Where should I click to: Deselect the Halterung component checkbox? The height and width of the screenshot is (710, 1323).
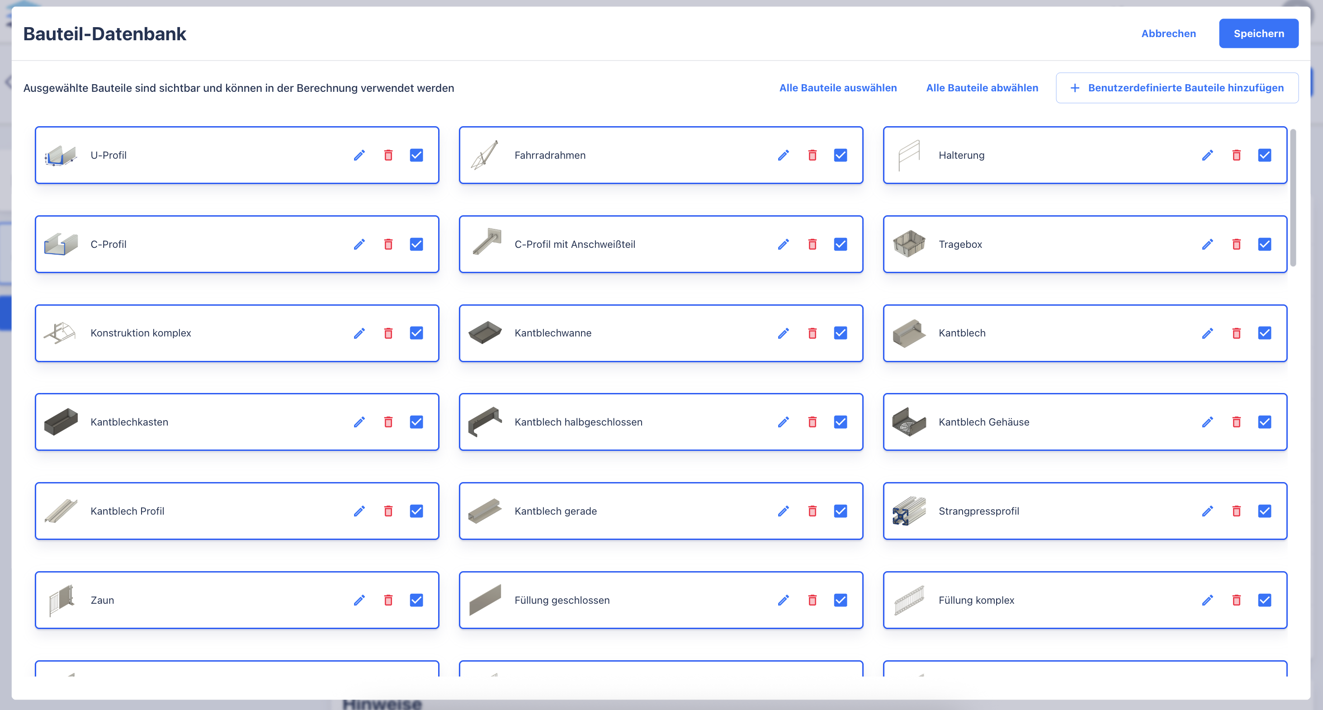pyautogui.click(x=1265, y=155)
